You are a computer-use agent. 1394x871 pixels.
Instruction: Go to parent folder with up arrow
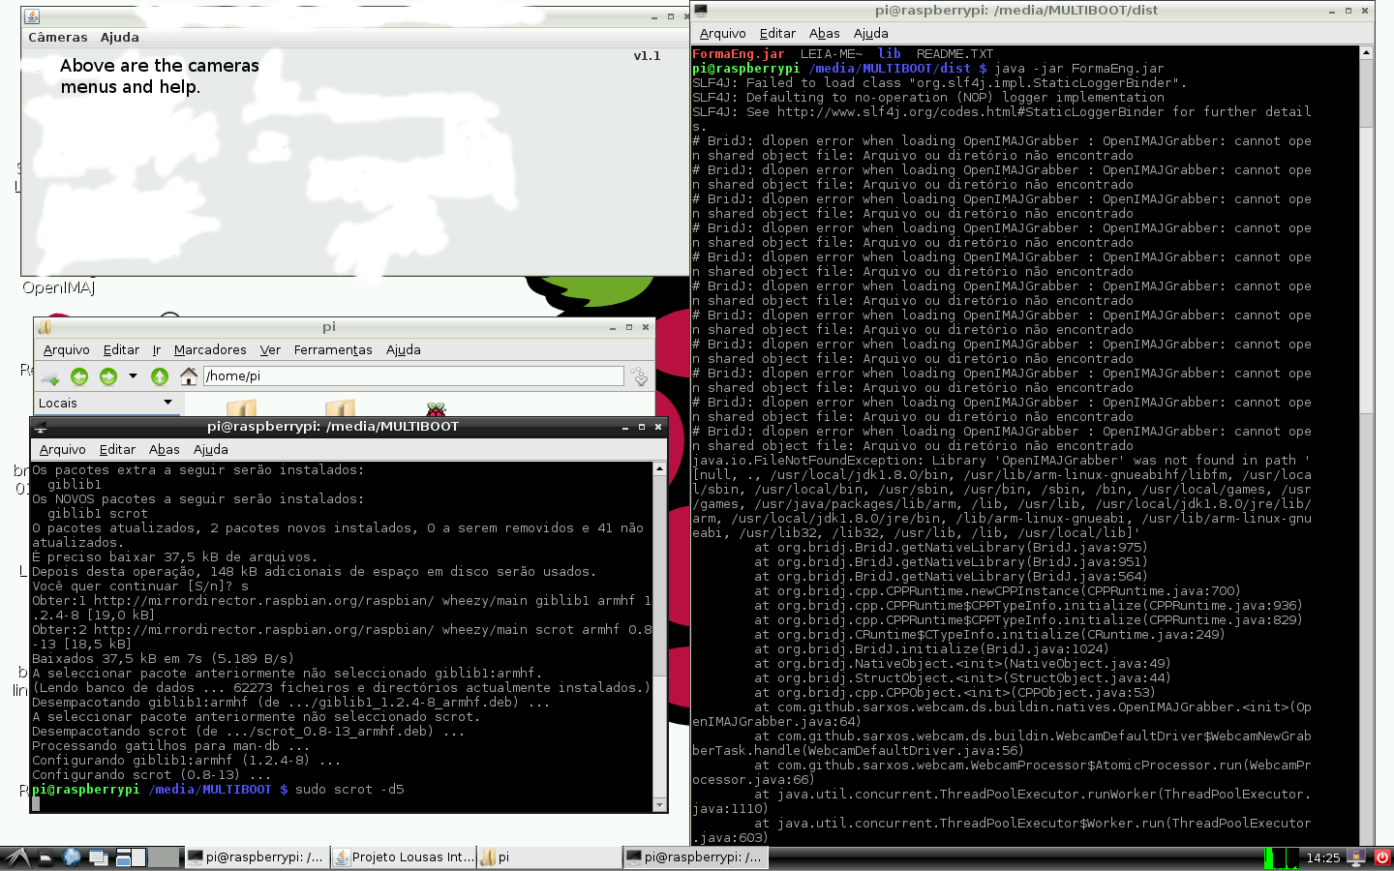click(x=160, y=376)
